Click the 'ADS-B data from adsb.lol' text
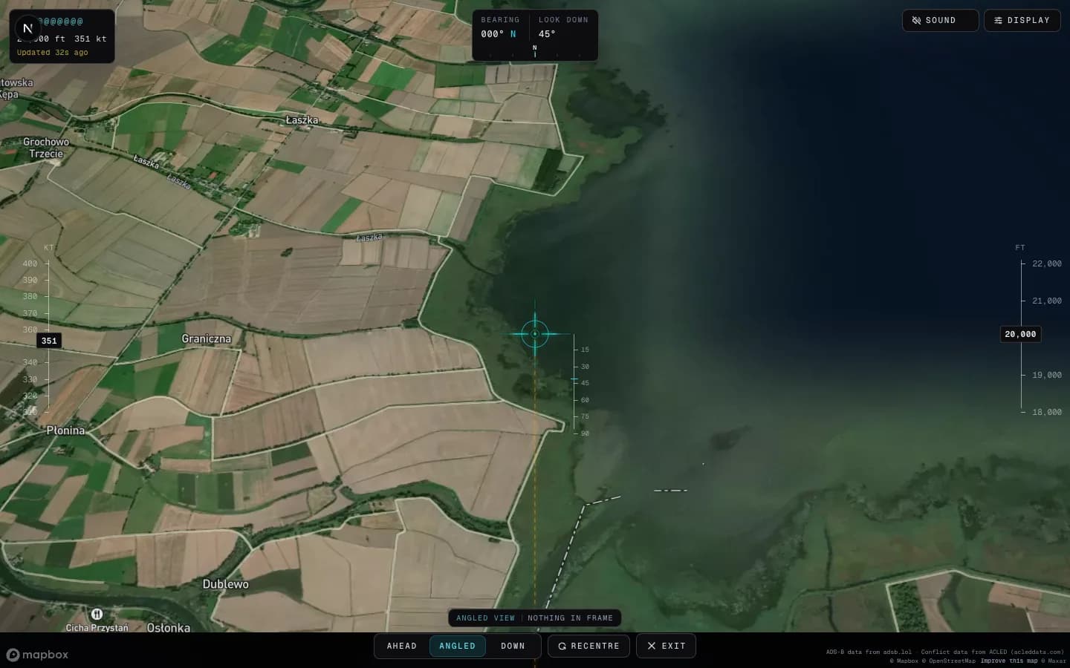The image size is (1070, 668). 869,652
